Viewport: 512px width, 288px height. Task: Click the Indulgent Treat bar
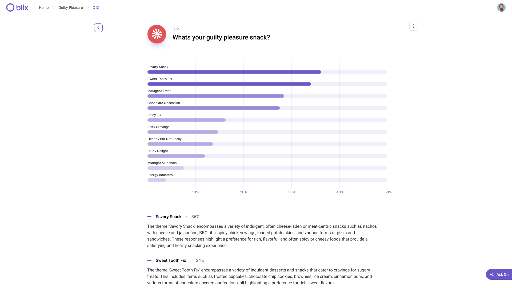pos(216,96)
